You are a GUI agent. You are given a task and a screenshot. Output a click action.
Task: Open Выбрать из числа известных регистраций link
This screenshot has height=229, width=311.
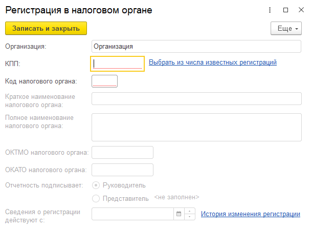[x=213, y=62]
